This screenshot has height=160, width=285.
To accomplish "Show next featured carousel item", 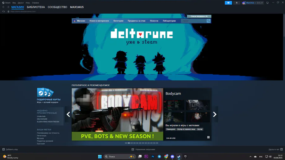I will click(215, 114).
